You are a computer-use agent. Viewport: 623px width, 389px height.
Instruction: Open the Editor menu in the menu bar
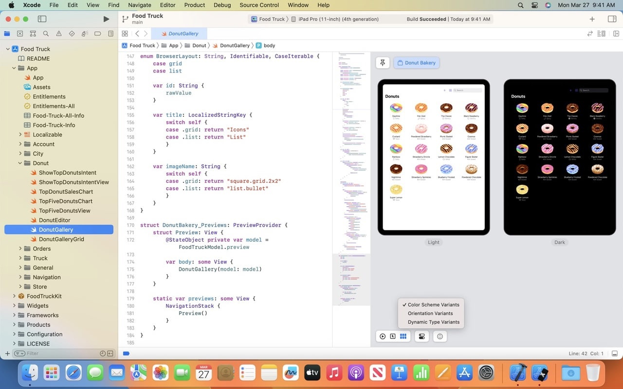coord(167,5)
